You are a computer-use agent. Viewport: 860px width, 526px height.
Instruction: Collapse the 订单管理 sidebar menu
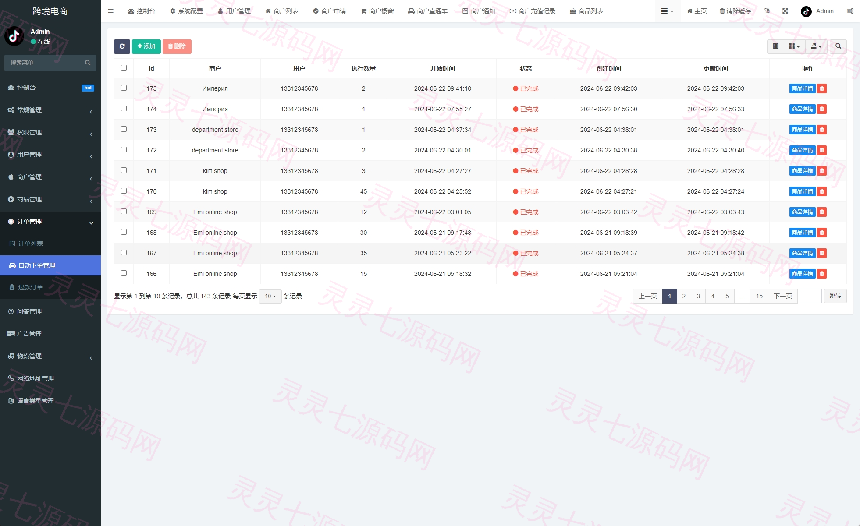pos(50,222)
